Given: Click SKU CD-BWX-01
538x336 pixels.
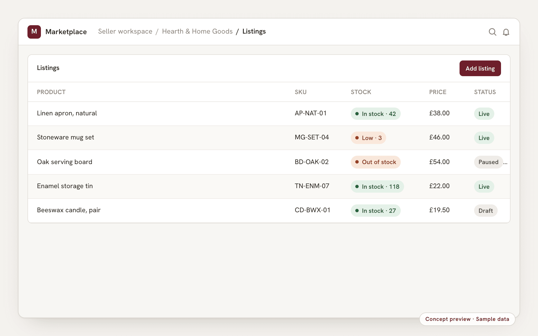Looking at the screenshot, I should pos(312,210).
